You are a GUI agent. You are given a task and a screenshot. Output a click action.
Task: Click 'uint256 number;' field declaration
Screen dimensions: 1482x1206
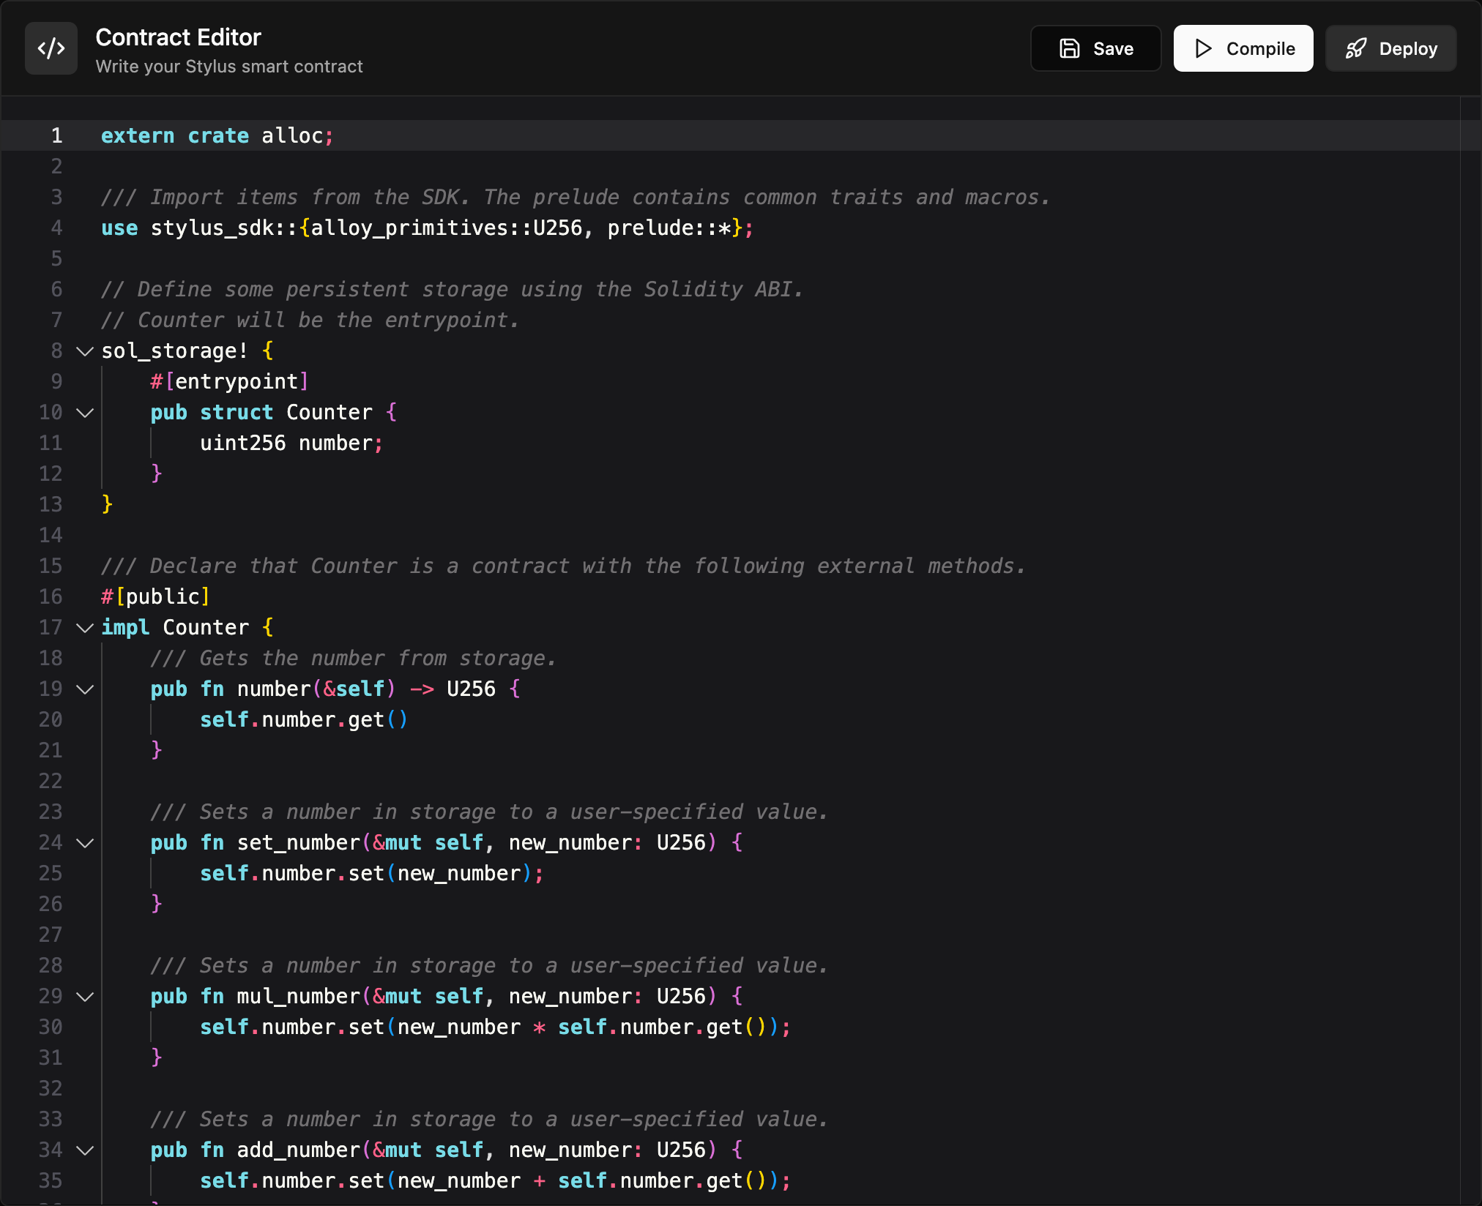click(291, 443)
